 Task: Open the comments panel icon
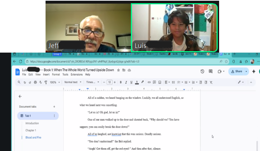(x=211, y=72)
